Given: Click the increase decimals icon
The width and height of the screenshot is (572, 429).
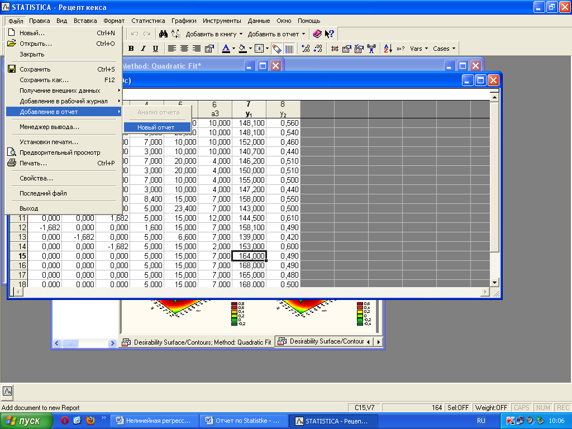Looking at the screenshot, I should (306, 49).
